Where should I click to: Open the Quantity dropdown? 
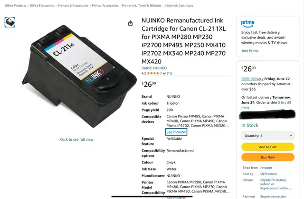[x=268, y=136]
